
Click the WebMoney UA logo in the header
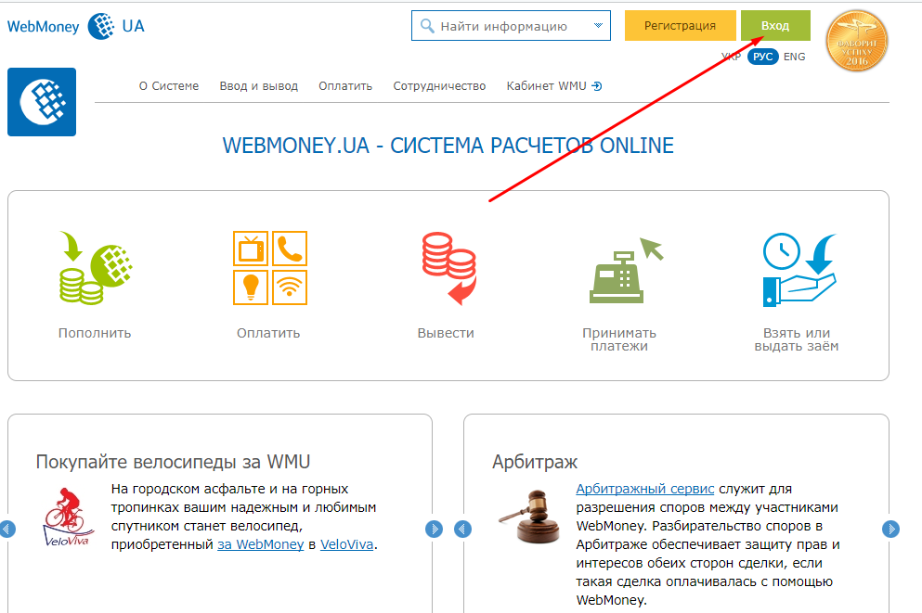coord(76,26)
